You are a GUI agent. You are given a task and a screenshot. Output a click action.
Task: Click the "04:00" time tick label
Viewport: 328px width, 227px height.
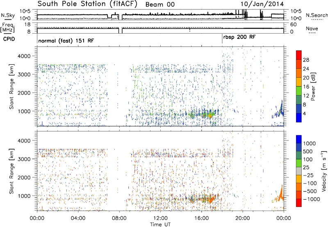coord(78,218)
